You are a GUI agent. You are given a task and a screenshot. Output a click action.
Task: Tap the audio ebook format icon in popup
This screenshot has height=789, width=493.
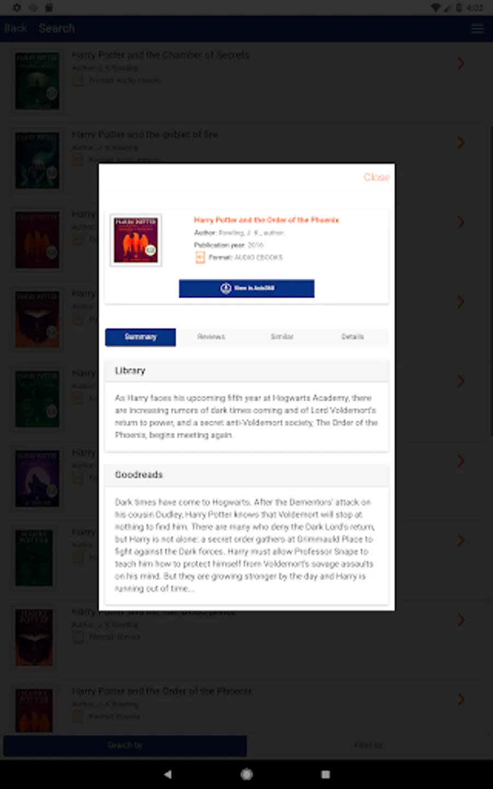click(200, 258)
